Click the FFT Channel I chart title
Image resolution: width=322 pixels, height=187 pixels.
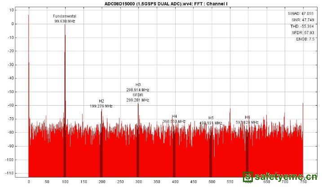click(166, 4)
